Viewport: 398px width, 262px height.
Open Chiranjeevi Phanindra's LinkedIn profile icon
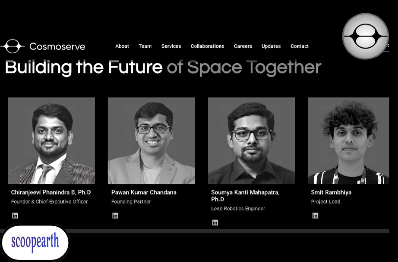click(15, 216)
